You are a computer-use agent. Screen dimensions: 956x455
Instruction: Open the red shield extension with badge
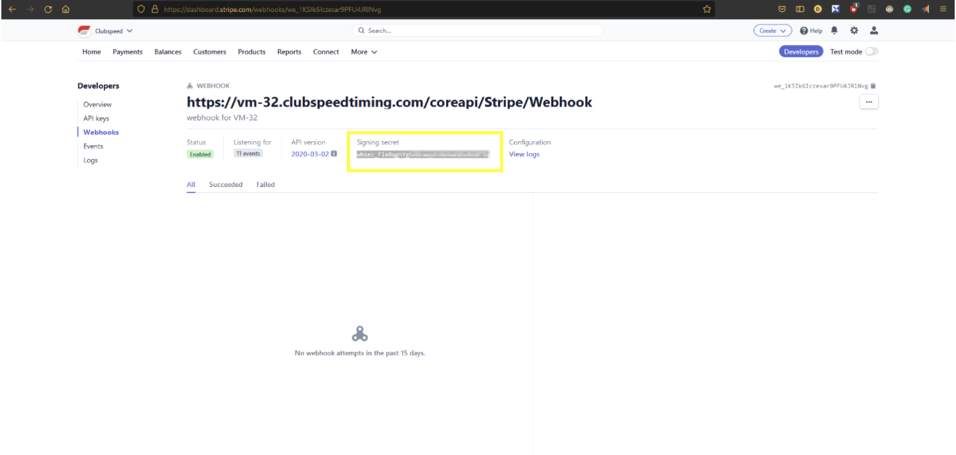(x=853, y=9)
